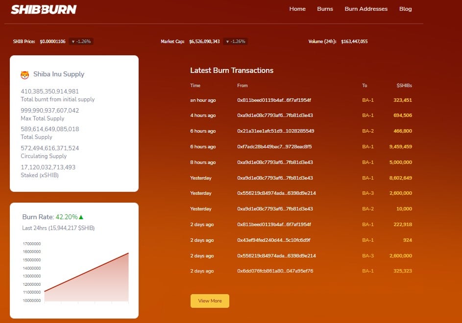This screenshot has width=462, height=323.
Task: Click the Burn Rate 42.20% value
Action: (x=67, y=217)
